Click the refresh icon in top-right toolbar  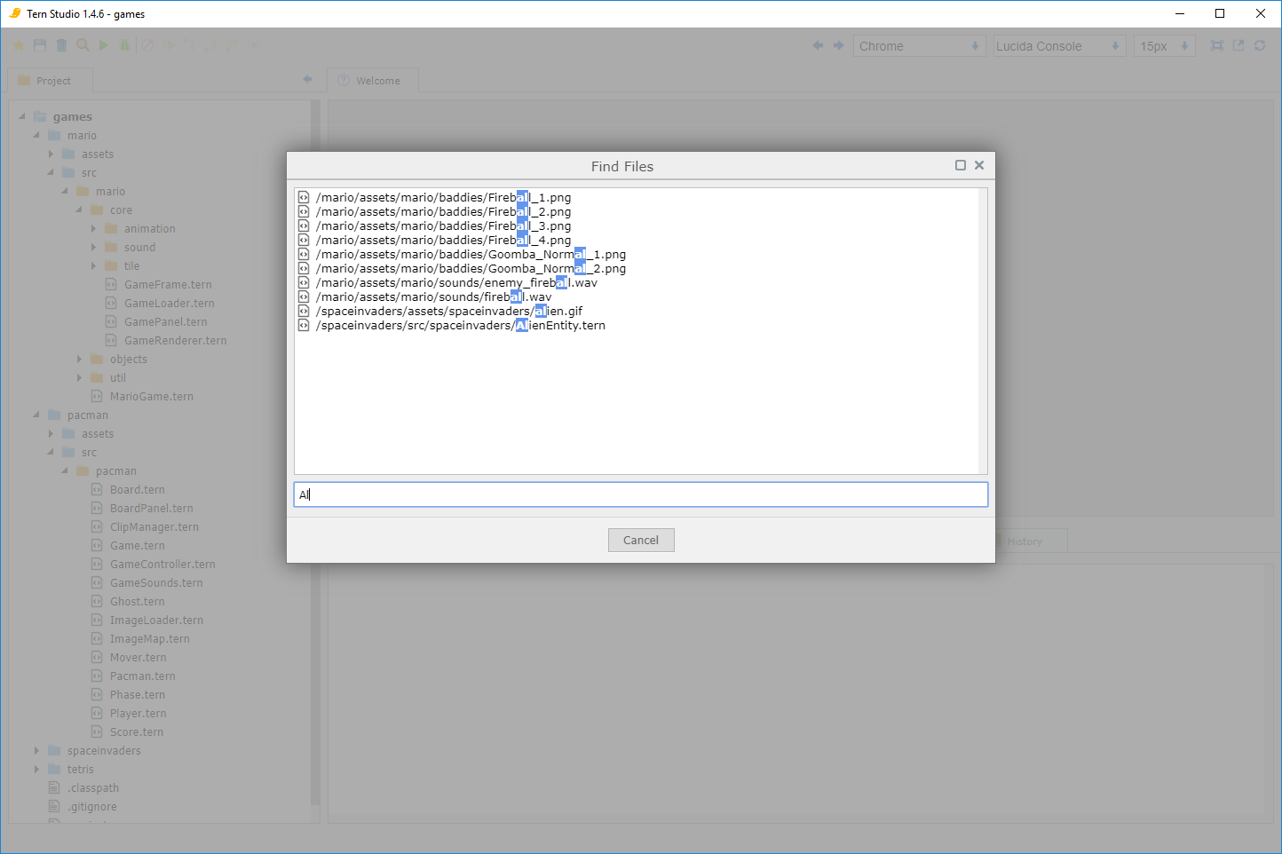click(x=1260, y=45)
